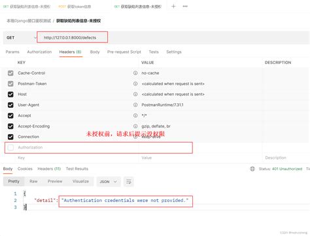Select the Pretty view button
The height and width of the screenshot is (236, 310).
pyautogui.click(x=14, y=181)
